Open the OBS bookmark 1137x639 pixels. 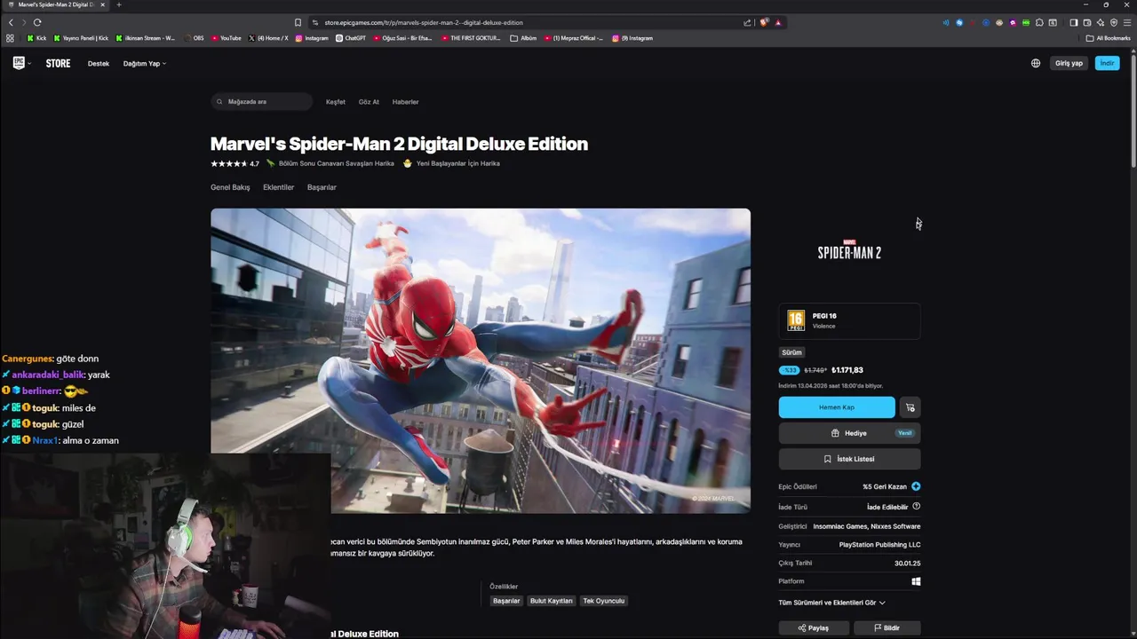tap(194, 38)
